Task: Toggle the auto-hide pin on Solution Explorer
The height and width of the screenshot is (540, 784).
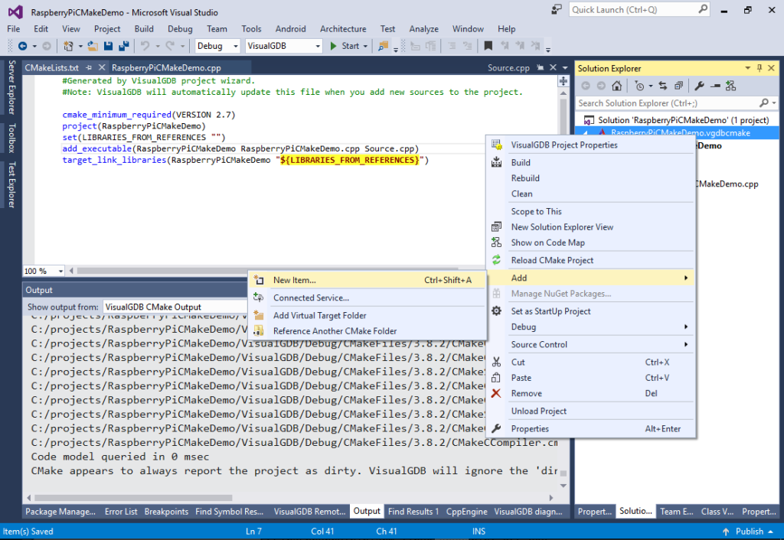Action: point(759,68)
